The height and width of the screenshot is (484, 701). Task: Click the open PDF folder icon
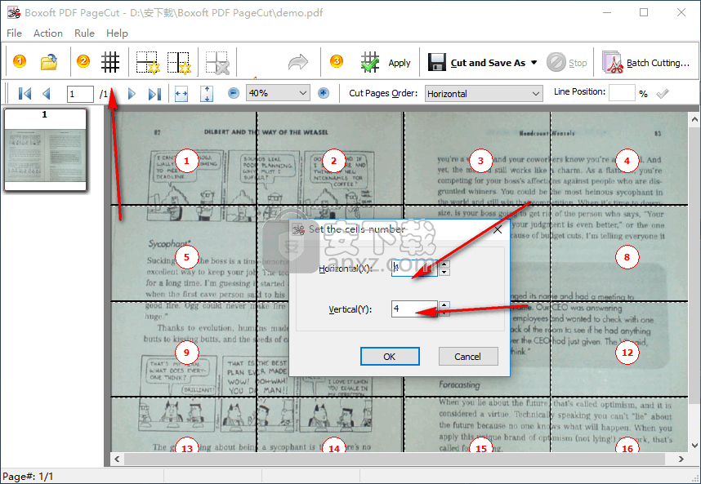(49, 62)
